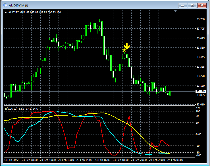210x166 pixels.
Task: Click the 23 Feb 18:00 time label
Action: tap(120, 160)
